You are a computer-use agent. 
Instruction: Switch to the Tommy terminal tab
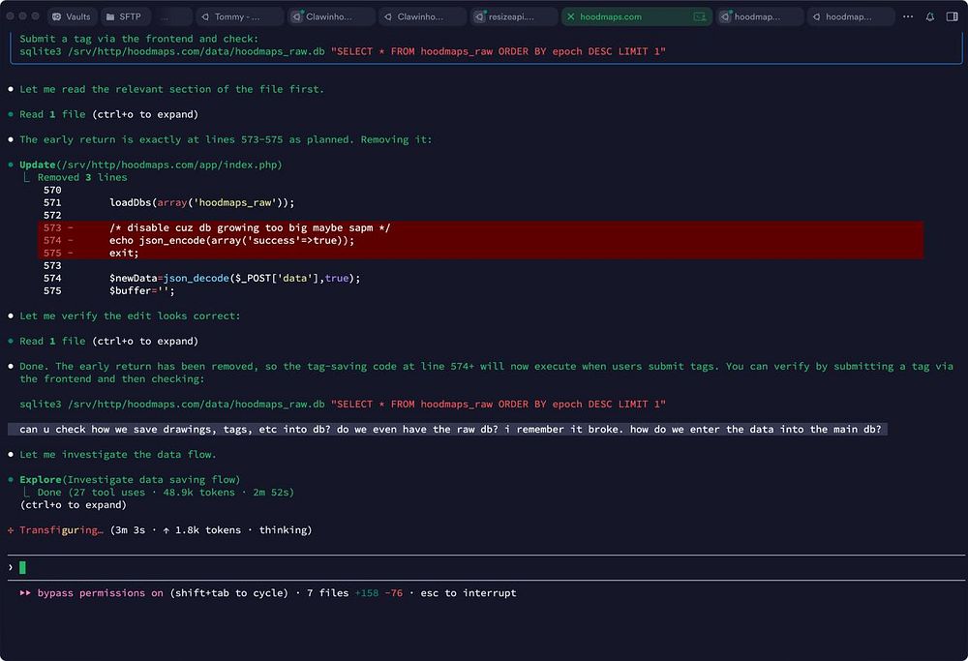click(x=239, y=16)
